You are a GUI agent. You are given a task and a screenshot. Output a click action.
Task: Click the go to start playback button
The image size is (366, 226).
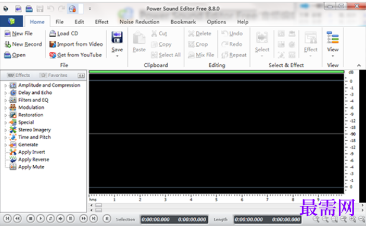click(8, 218)
